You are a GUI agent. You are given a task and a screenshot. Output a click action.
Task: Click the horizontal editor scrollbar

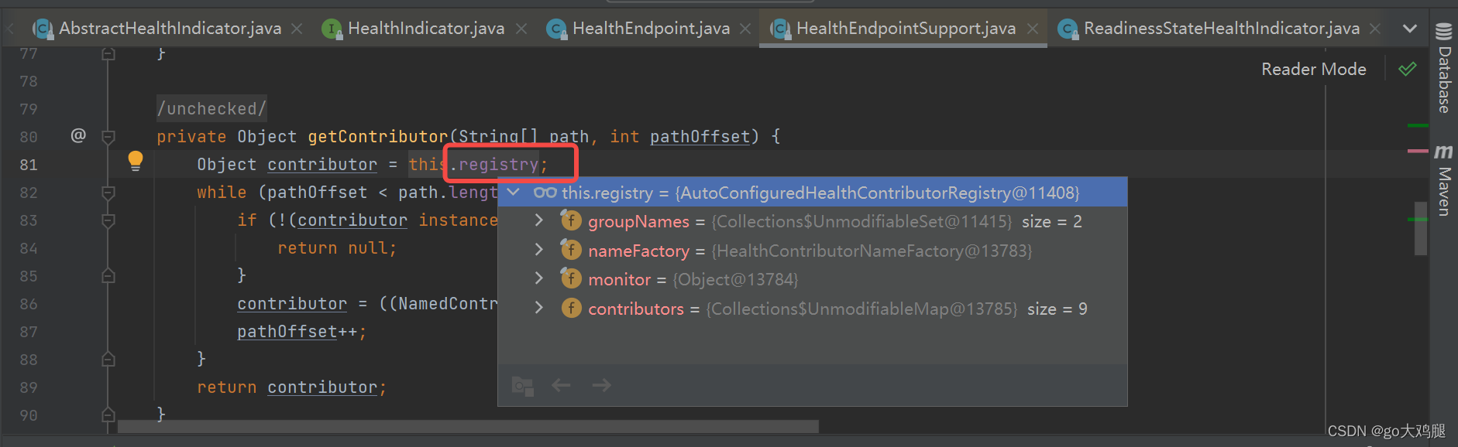tap(468, 427)
